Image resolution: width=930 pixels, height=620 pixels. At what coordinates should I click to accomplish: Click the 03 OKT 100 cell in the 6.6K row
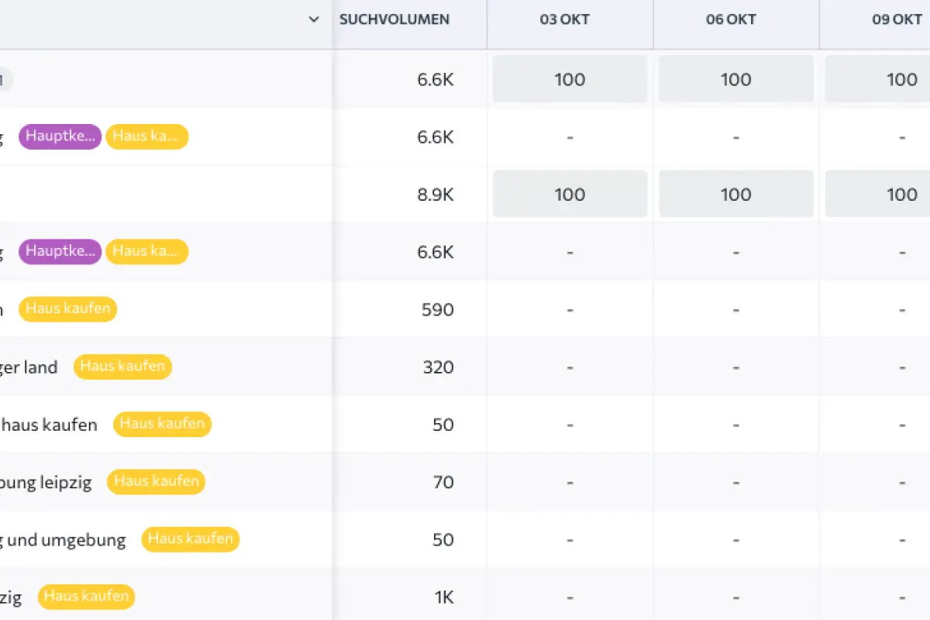pos(570,79)
